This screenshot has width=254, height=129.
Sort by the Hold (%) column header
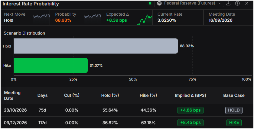click(110, 96)
